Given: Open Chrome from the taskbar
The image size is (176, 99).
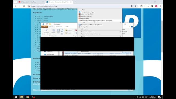Looking at the screenshot, I should (28, 97).
